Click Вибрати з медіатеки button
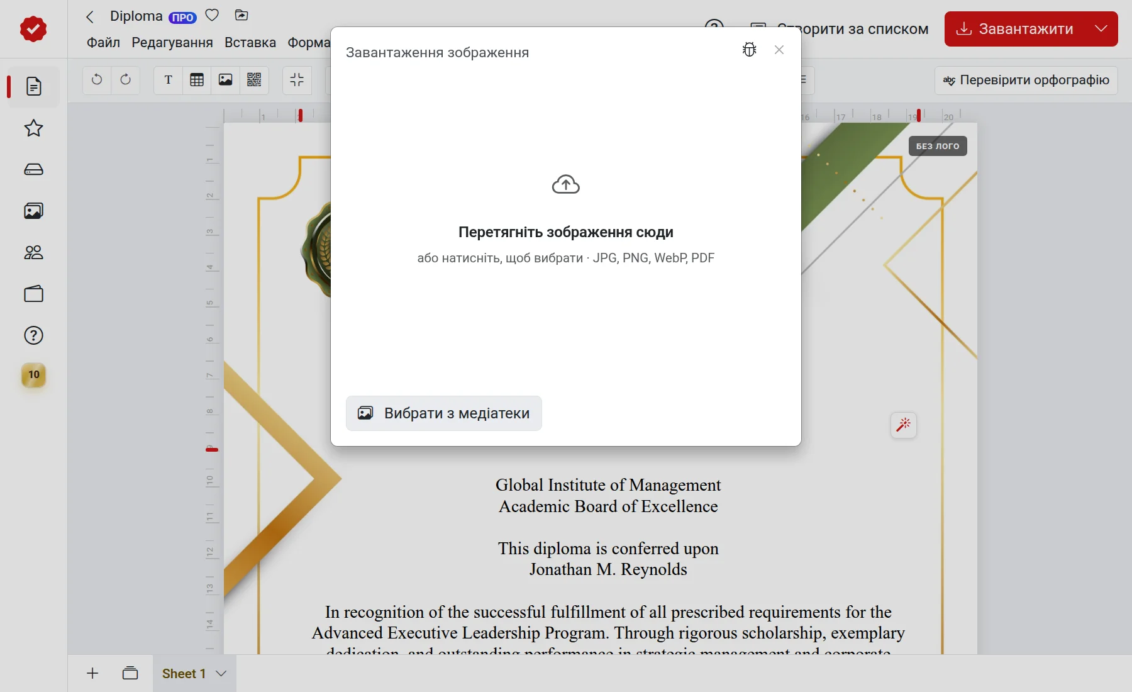 (444, 413)
